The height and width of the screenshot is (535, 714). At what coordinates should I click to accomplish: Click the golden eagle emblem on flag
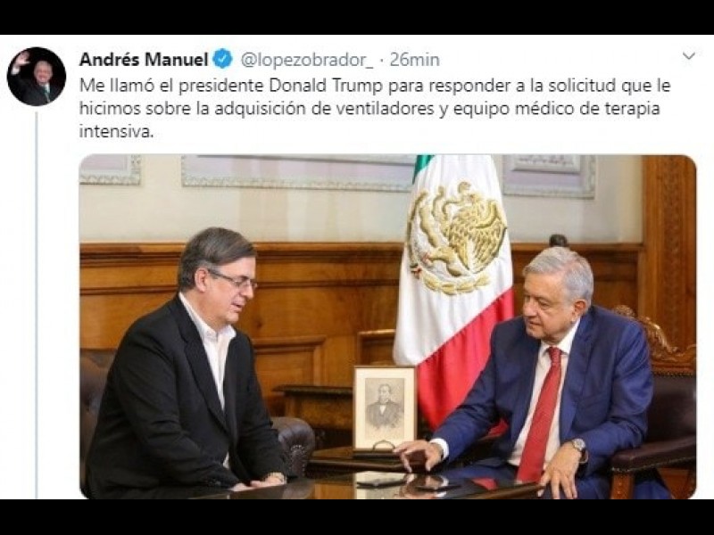(x=457, y=236)
